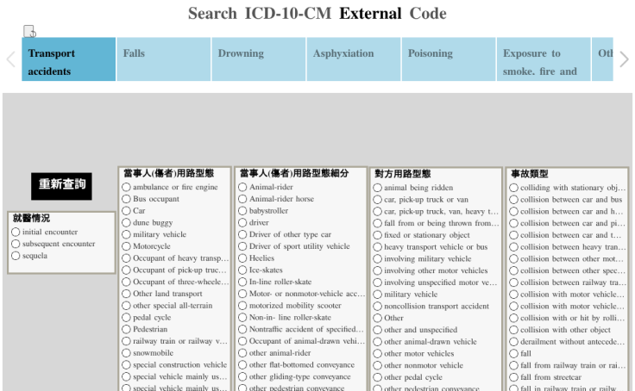Select other gliding-type conveyance
This screenshot has height=391, width=635.
click(242, 376)
